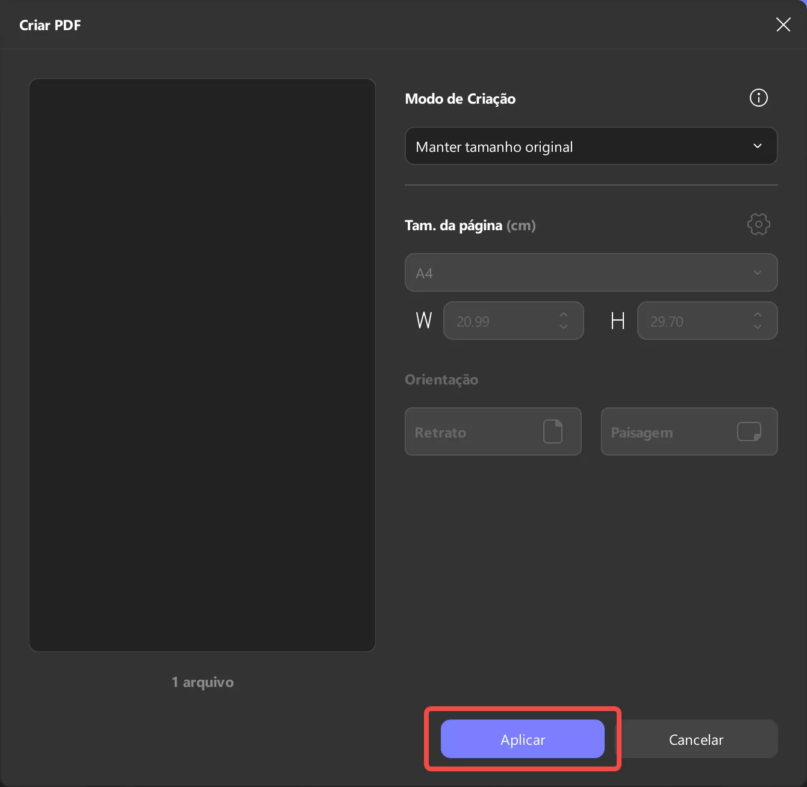This screenshot has height=787, width=807.
Task: Click the W width stepper up arrow
Action: [x=563, y=314]
